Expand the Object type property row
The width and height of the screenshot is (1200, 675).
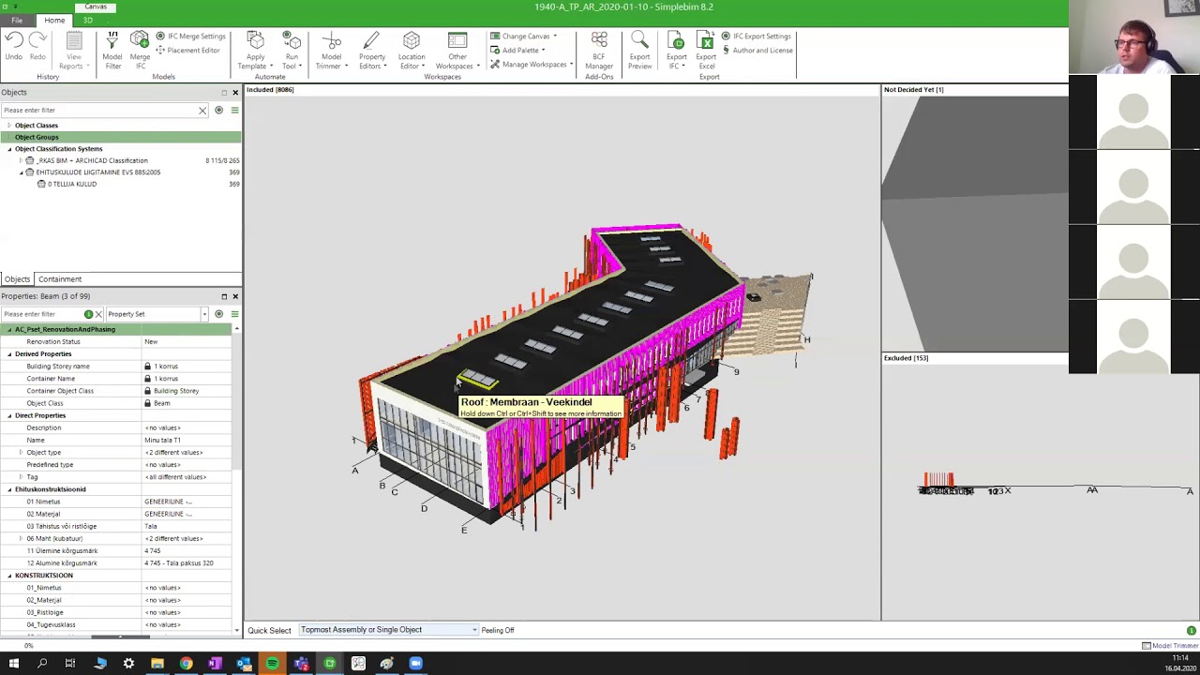pos(21,453)
